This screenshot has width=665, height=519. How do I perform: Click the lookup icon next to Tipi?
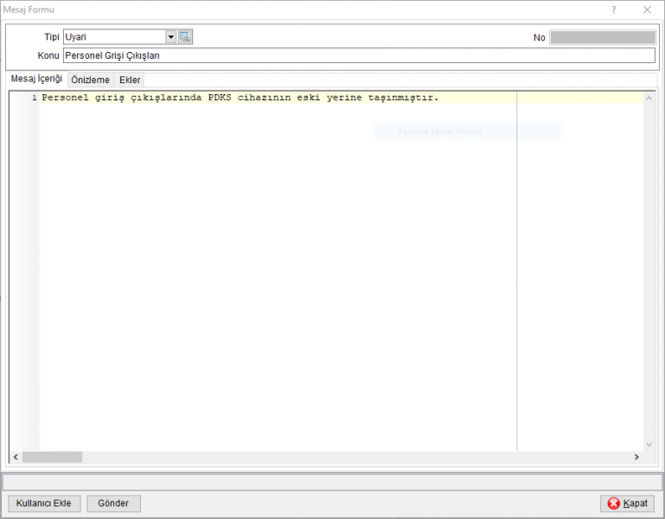tap(185, 37)
